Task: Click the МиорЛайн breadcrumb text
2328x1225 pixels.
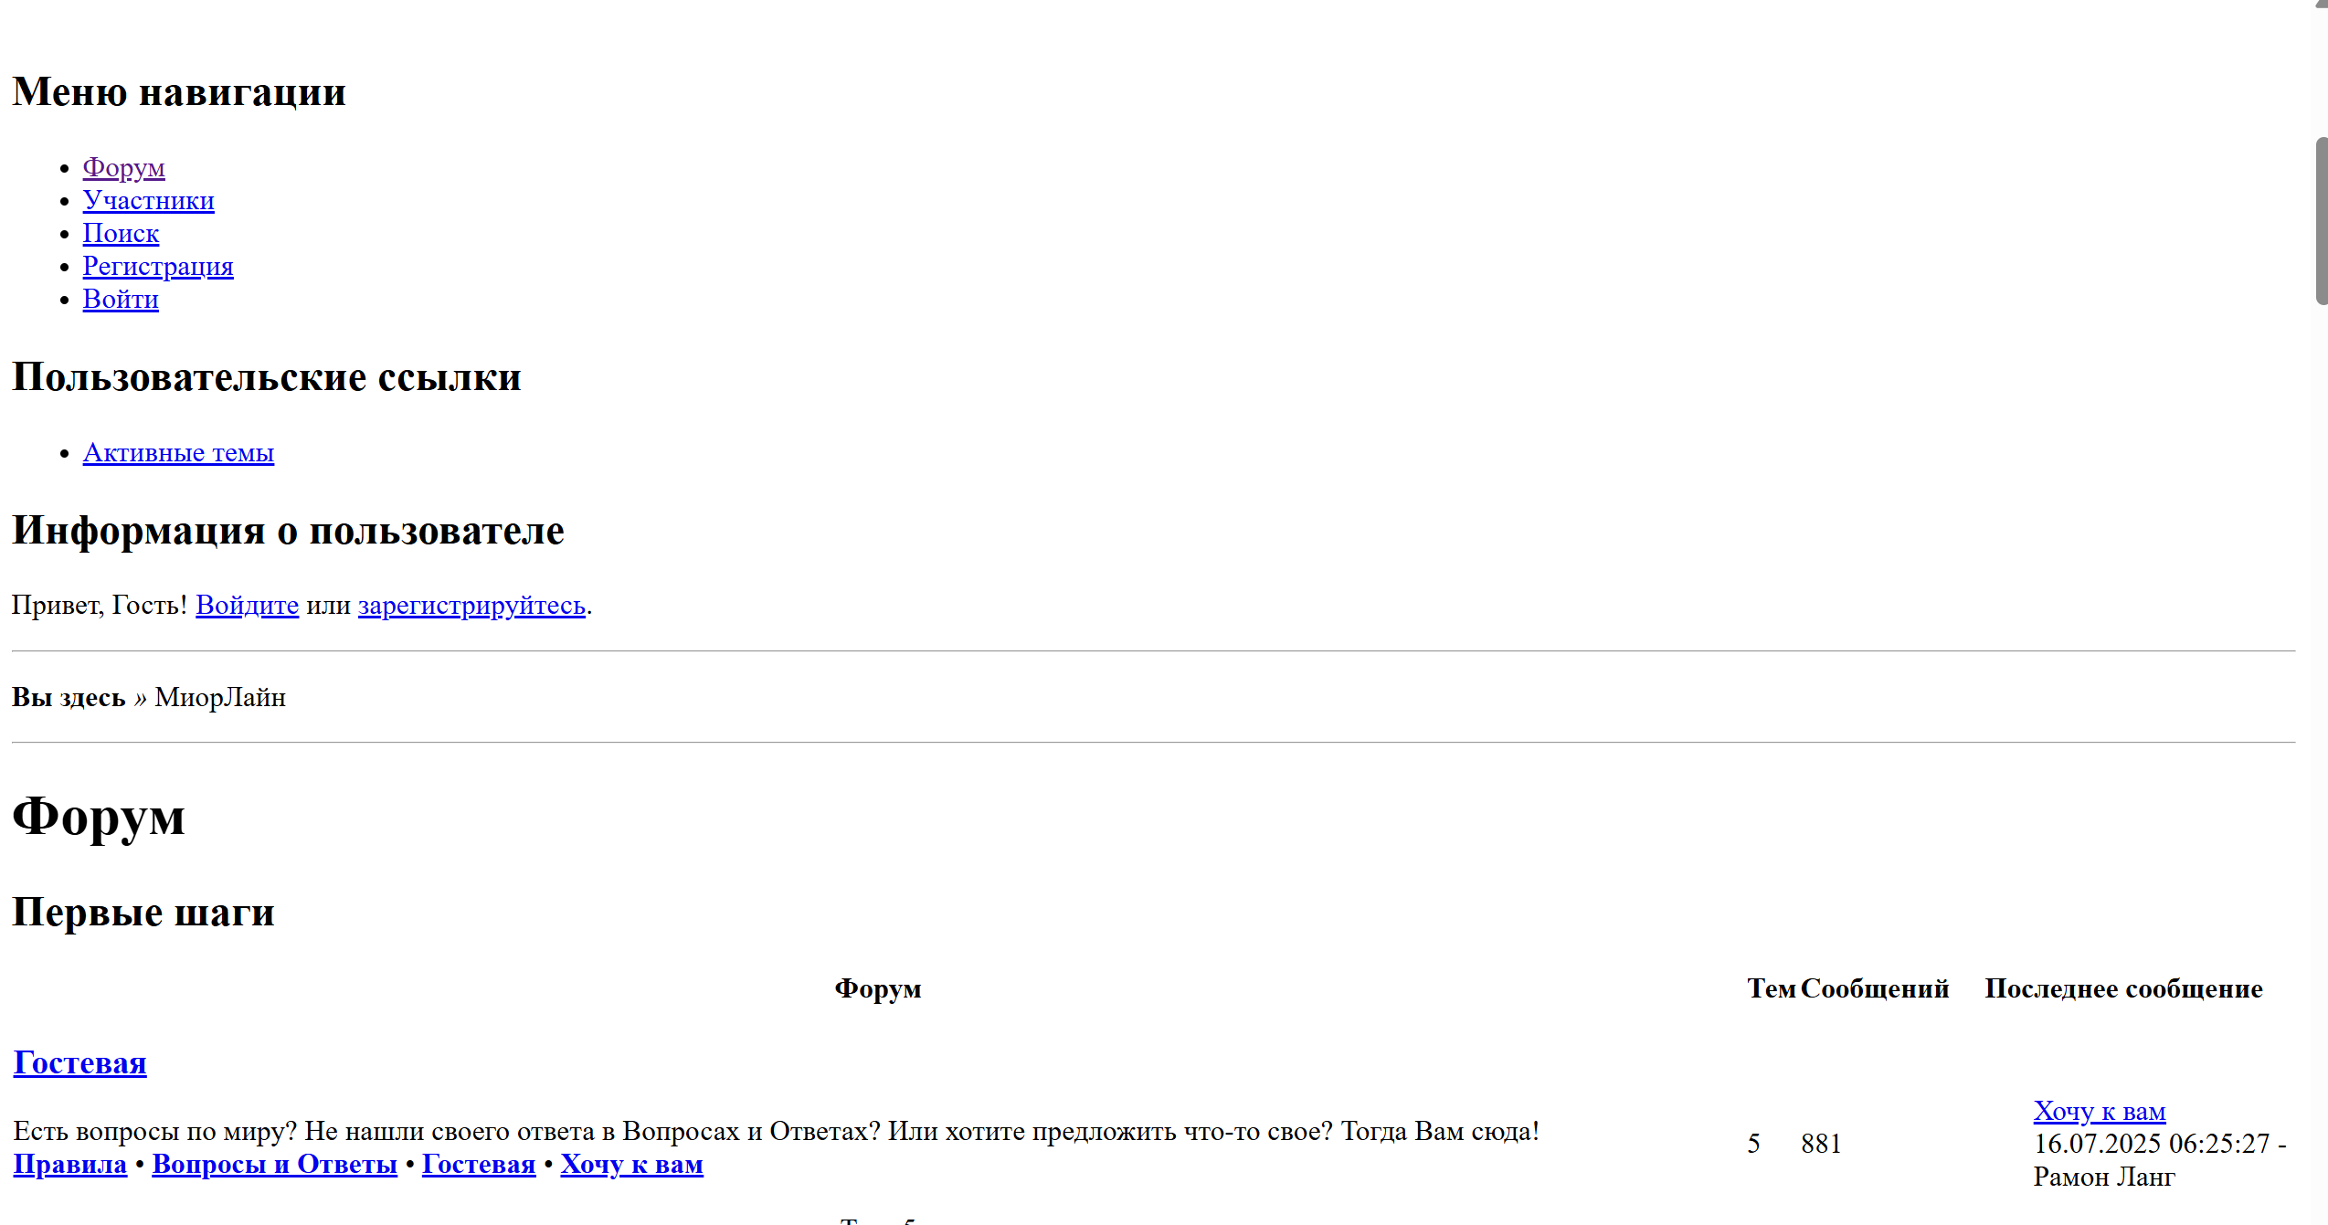Action: tap(220, 698)
